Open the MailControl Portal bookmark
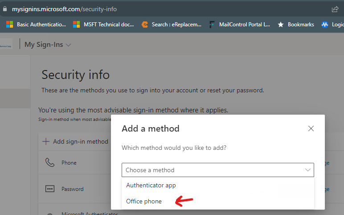Image resolution: width=344 pixels, height=215 pixels. 240,25
